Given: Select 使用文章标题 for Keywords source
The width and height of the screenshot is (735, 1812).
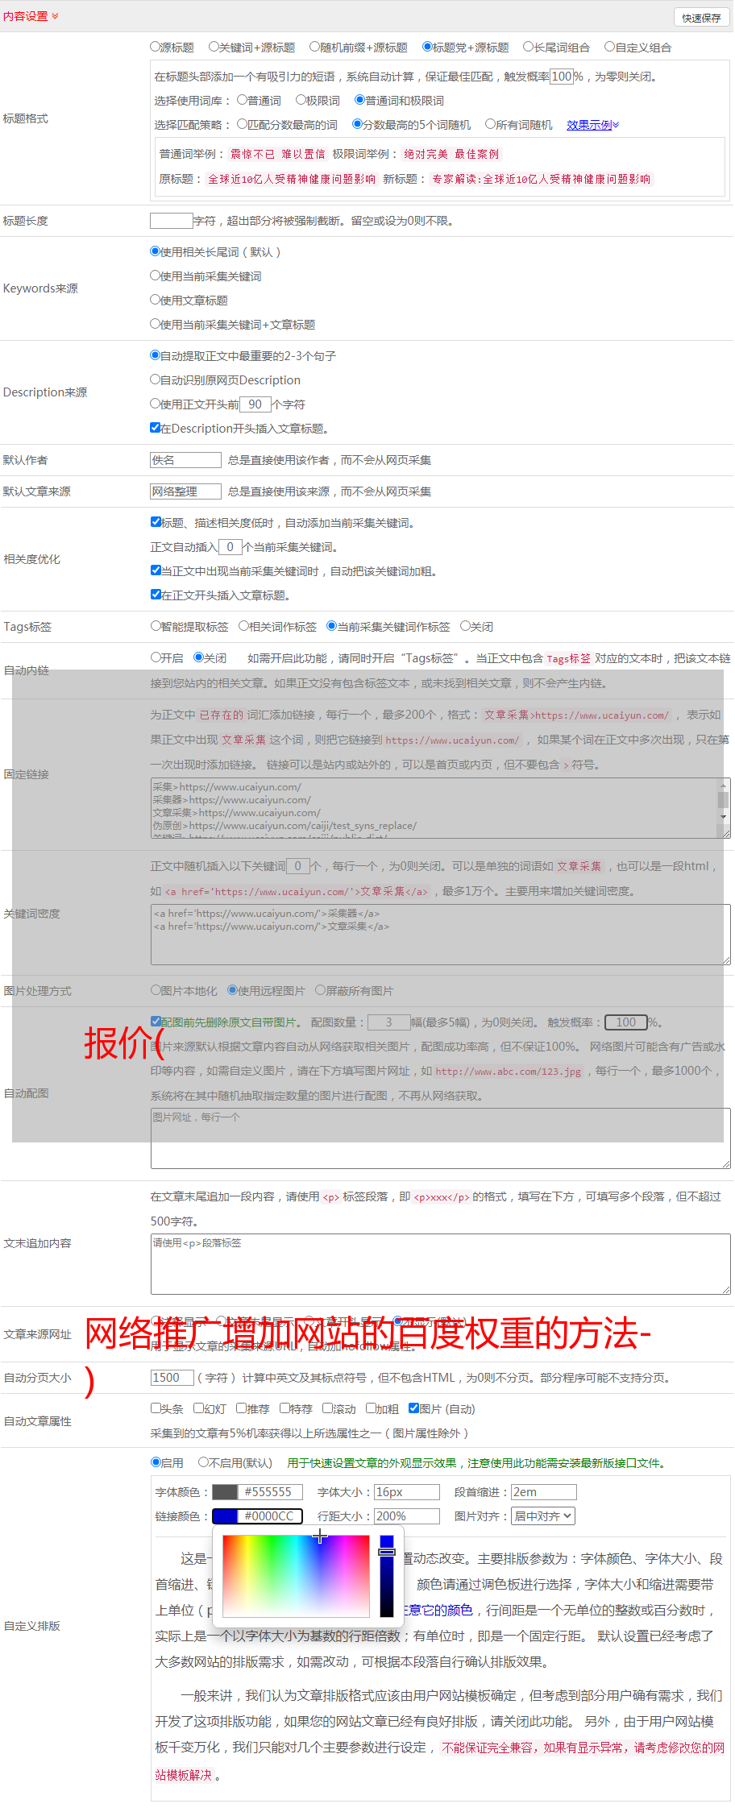Looking at the screenshot, I should (156, 300).
